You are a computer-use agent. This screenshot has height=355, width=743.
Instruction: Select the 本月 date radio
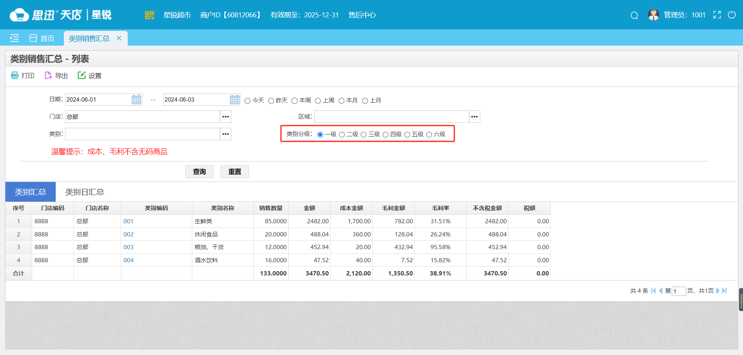click(341, 101)
